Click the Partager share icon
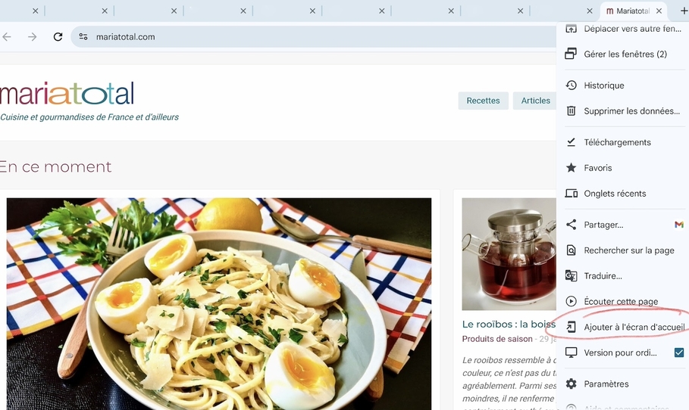This screenshot has width=689, height=410. (571, 225)
